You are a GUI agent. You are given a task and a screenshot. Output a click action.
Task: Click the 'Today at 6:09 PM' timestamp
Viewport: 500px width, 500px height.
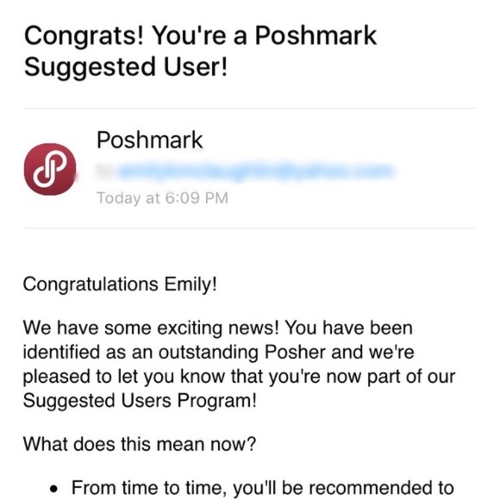(162, 197)
